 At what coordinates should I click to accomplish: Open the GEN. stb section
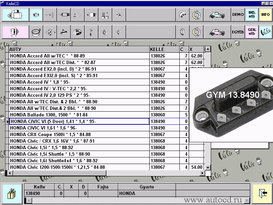(252, 32)
